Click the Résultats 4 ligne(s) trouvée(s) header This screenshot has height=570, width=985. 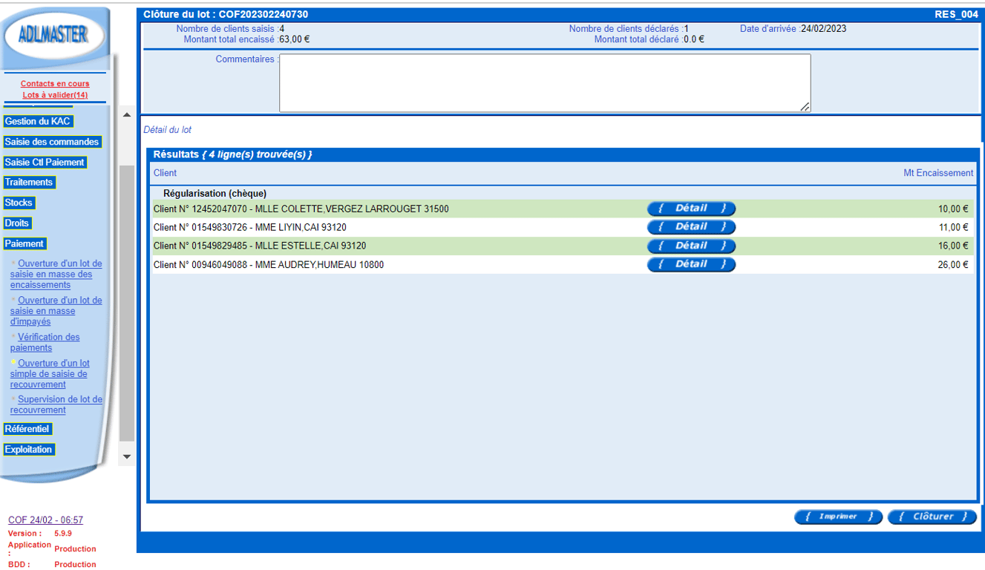tap(232, 154)
